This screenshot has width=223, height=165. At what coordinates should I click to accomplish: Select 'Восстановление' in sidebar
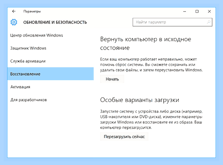click(x=50, y=74)
